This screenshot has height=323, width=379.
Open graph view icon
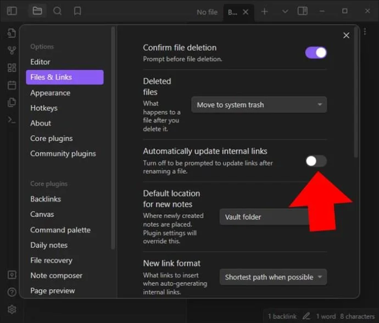pyautogui.click(x=12, y=51)
